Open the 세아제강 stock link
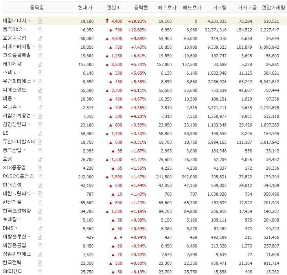This screenshot has width=287, height=275. click(x=12, y=64)
